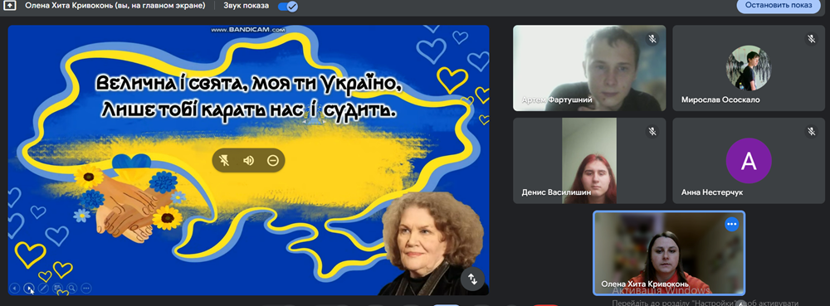Select Денис Василишин's video tile
This screenshot has width=830, height=306.
click(589, 161)
